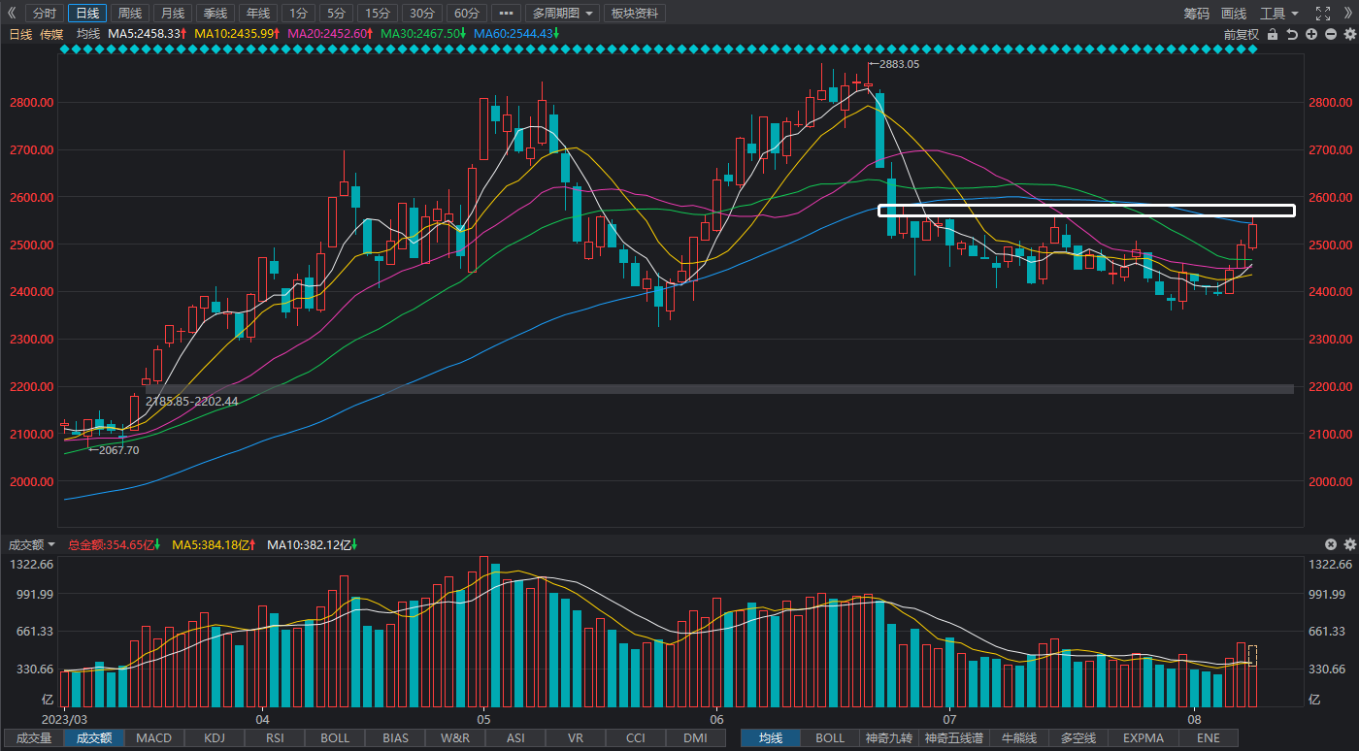Open 前复权 adjustment options

[1241, 34]
